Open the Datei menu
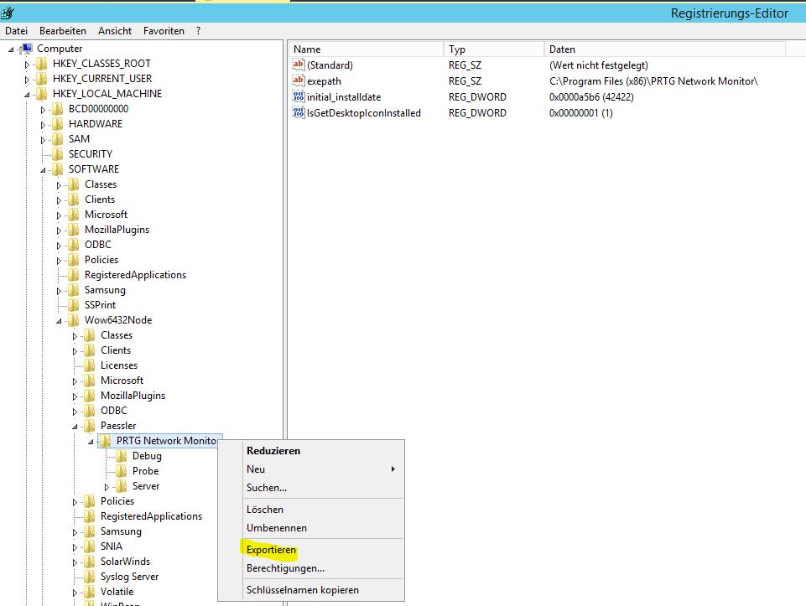Image resolution: width=806 pixels, height=606 pixels. (17, 31)
